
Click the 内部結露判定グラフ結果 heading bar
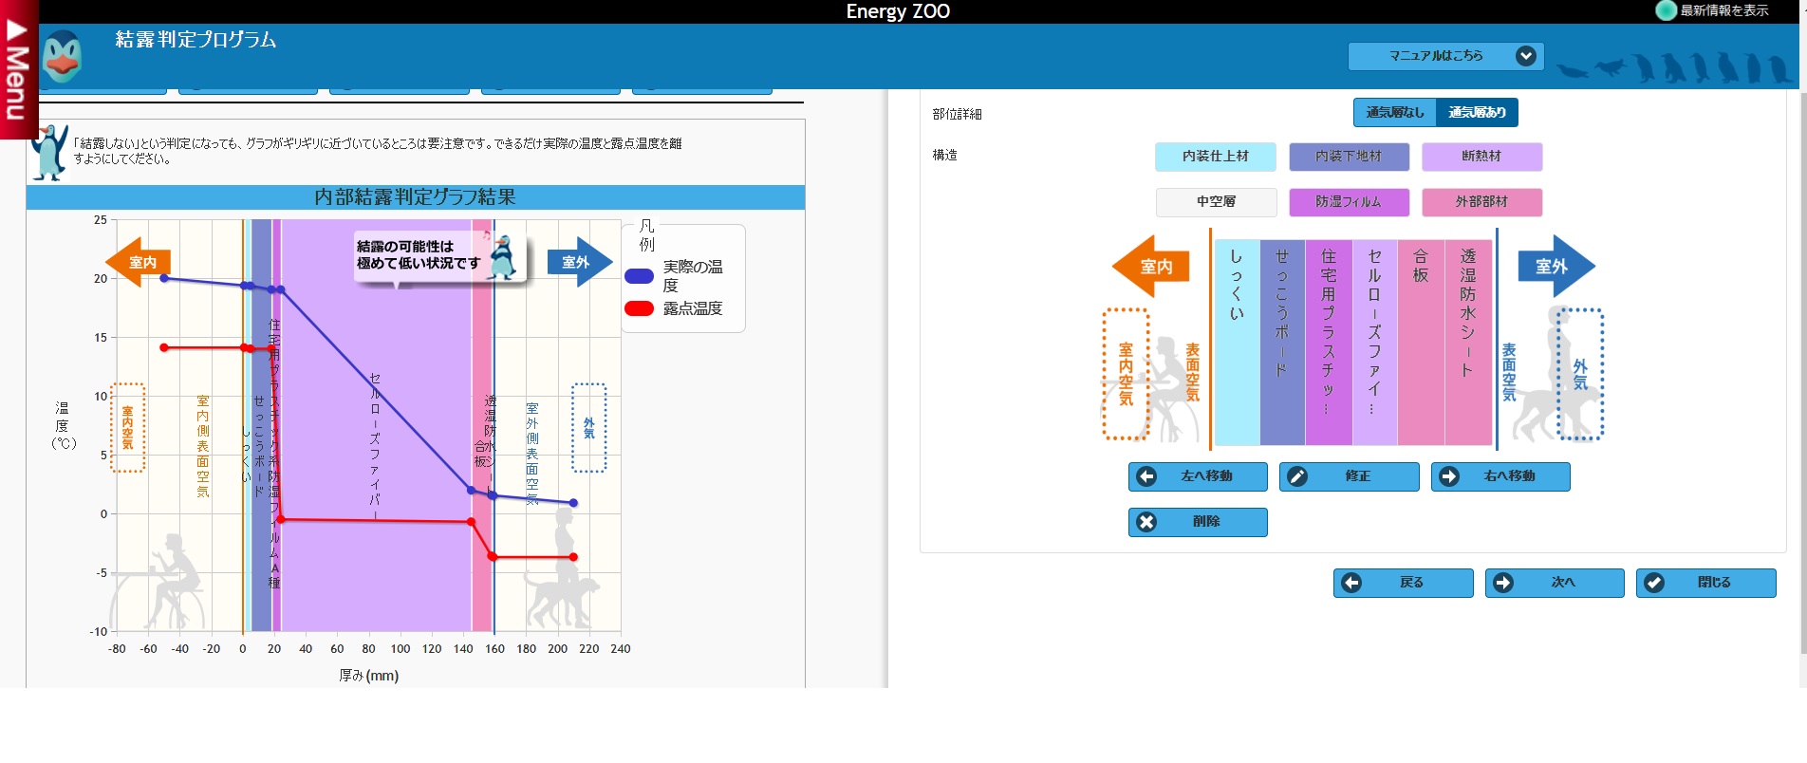click(x=416, y=197)
